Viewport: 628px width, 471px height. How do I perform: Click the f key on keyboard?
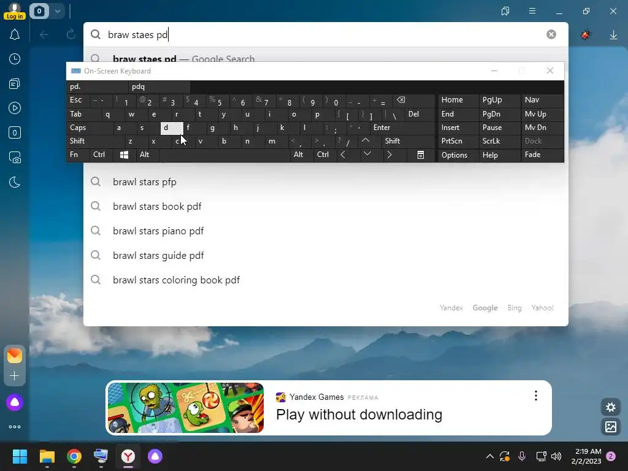(194, 128)
